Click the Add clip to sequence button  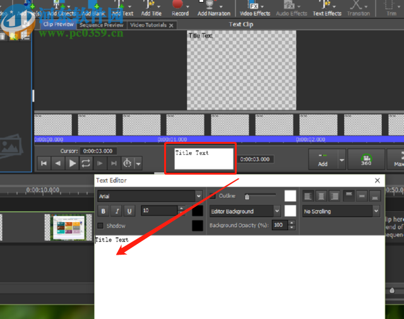[323, 159]
